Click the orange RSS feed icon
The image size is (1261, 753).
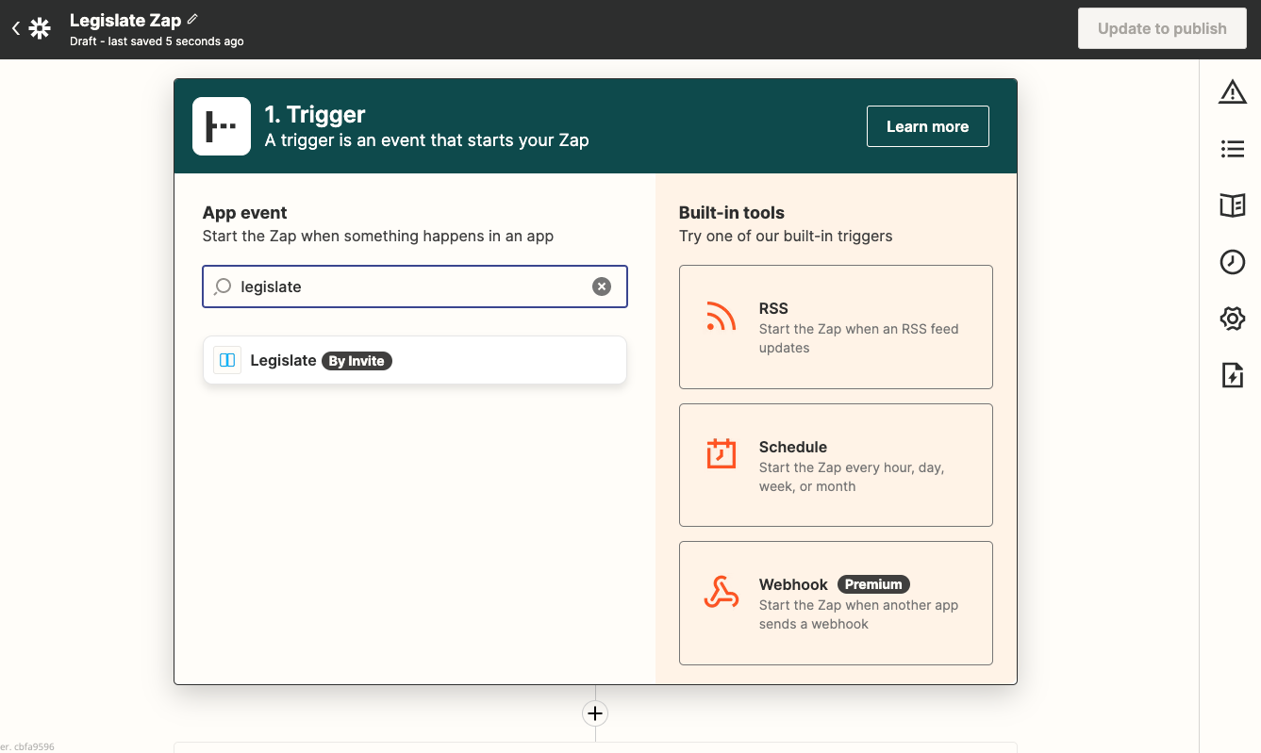[721, 316]
